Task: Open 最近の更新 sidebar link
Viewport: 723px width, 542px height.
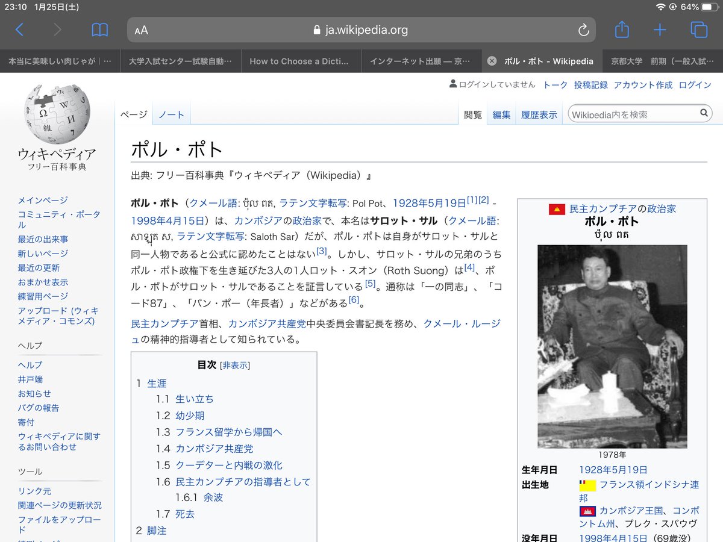Action: click(x=39, y=268)
